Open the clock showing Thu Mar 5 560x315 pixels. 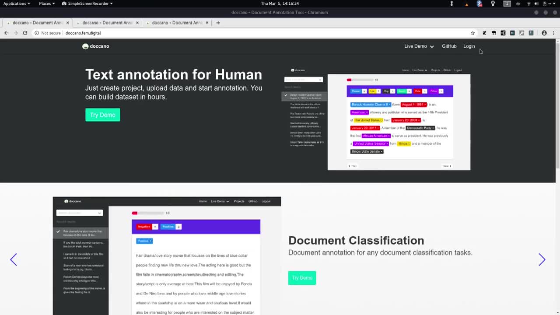(280, 3)
